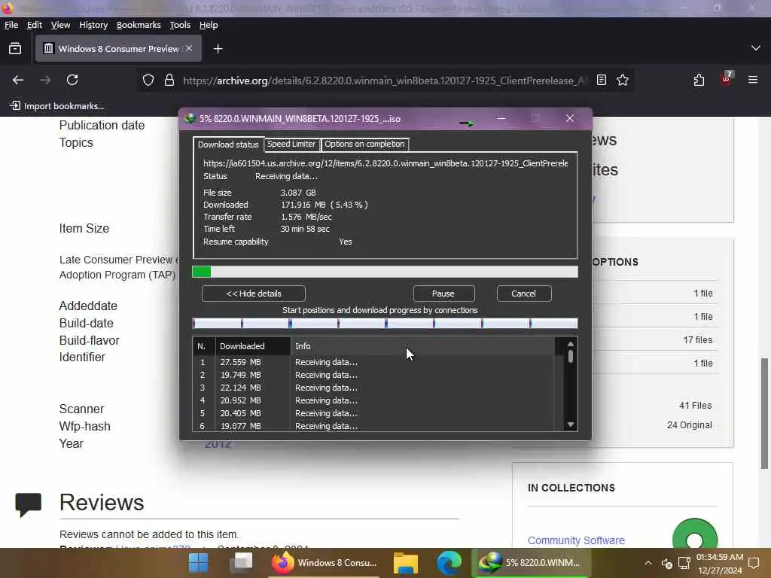
Task: Close the IDM download dialog
Action: pos(570,118)
